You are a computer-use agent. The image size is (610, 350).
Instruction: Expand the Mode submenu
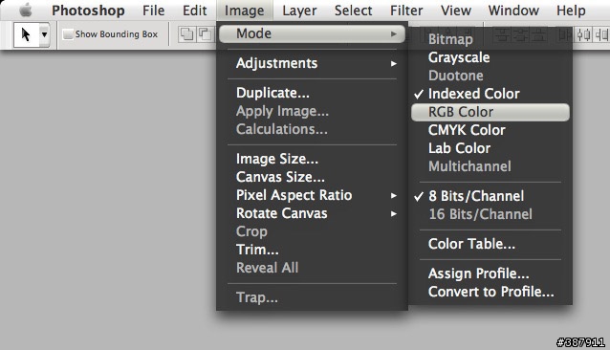[x=312, y=33]
